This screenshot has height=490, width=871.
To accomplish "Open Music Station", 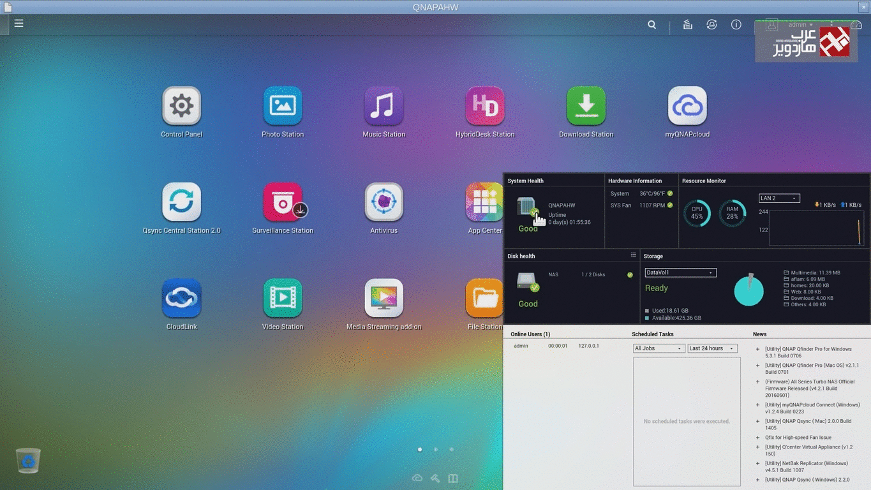I will tap(383, 106).
